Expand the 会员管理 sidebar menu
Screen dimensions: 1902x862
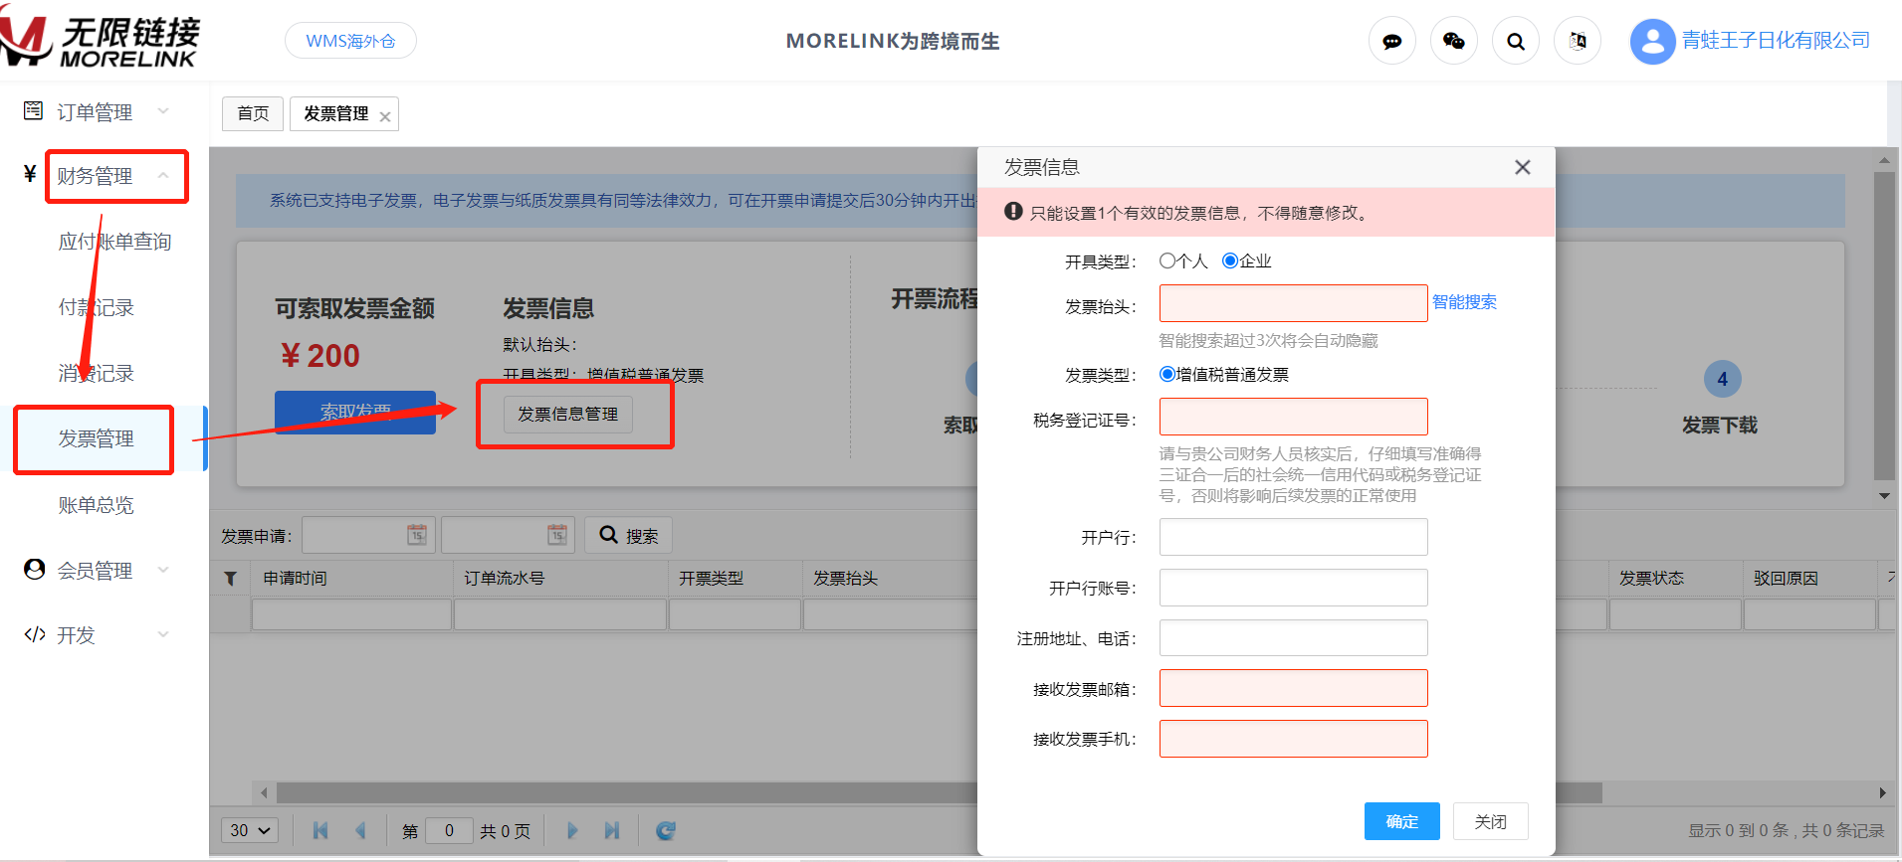pyautogui.click(x=96, y=571)
